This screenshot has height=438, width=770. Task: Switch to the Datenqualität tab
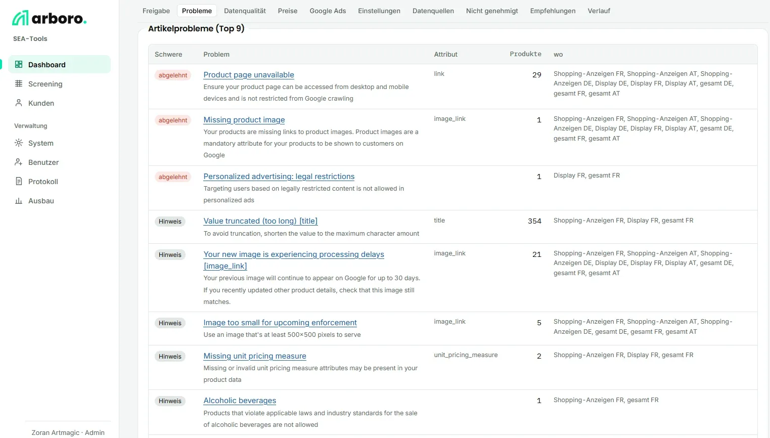pyautogui.click(x=245, y=11)
